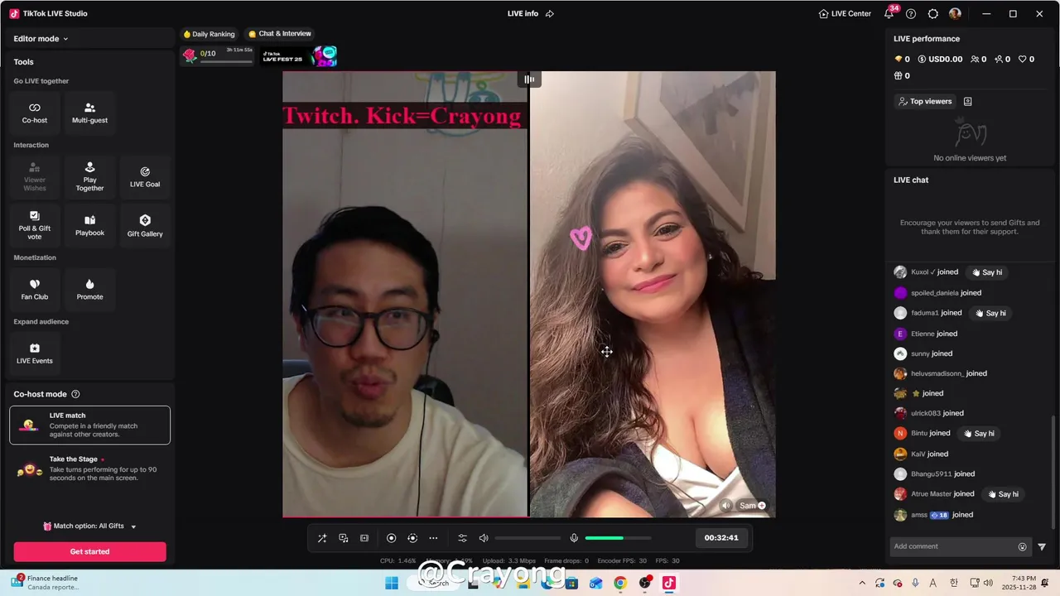
Task: Open the settings gear in title bar
Action: tap(933, 14)
